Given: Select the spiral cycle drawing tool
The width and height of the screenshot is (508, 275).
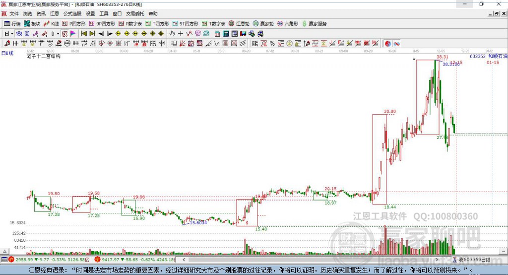Looking at the screenshot, I should click(50, 44).
